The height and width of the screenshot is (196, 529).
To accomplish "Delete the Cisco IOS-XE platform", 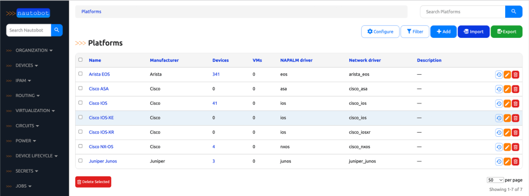I will (x=515, y=118).
